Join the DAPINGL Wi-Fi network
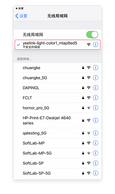115x194 pixels. click(x=57, y=88)
